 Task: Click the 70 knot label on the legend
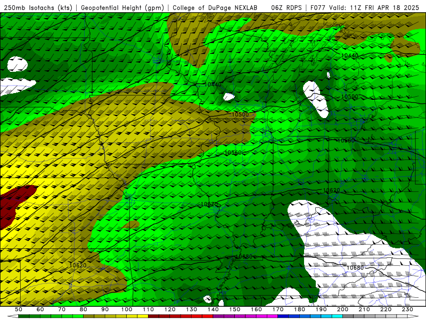(x=62, y=309)
